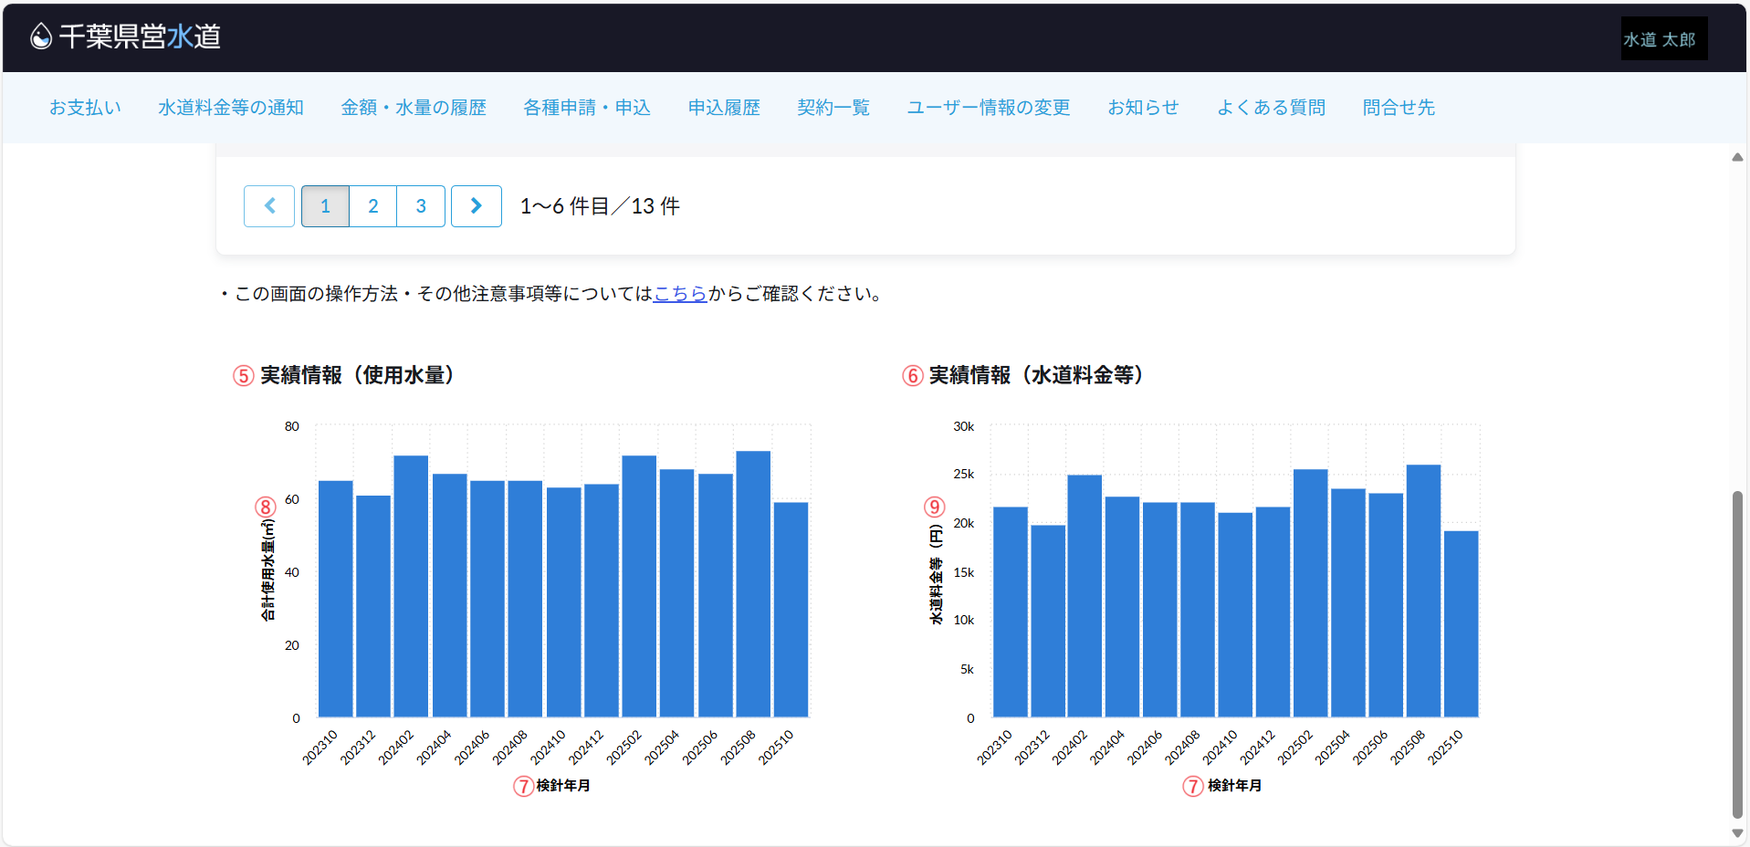The width and height of the screenshot is (1750, 847).
Task: Click the 202402 bar in usage chart
Action: [x=411, y=584]
